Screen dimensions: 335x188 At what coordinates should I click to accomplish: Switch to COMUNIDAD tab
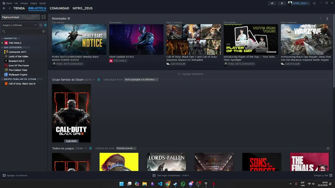tap(59, 8)
